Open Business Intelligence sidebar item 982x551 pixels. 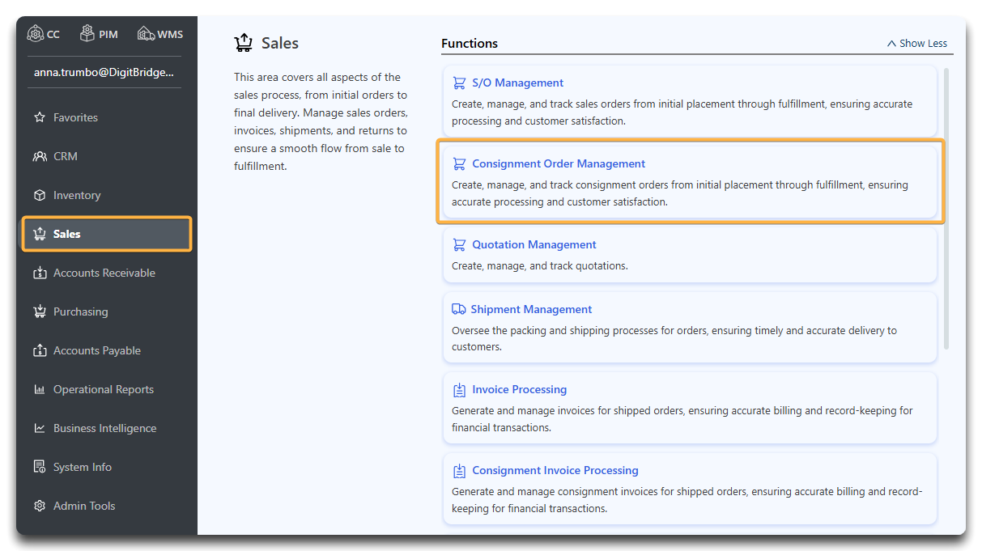click(x=104, y=428)
